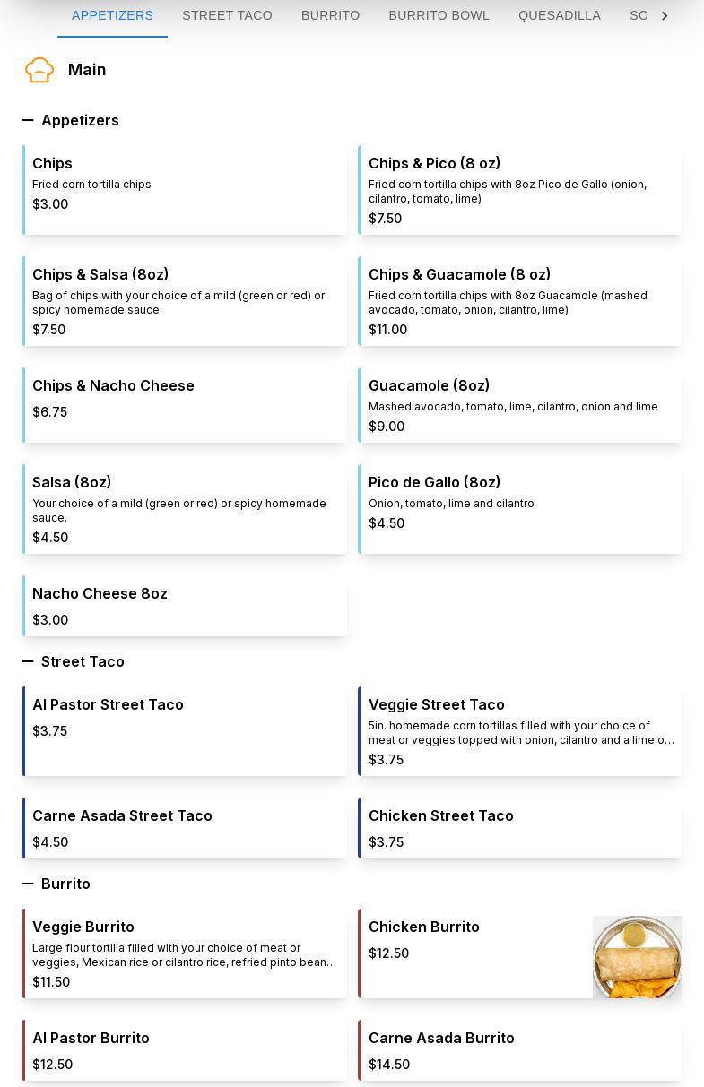
Task: Click the chef hat Main icon
Action: pyautogui.click(x=39, y=70)
